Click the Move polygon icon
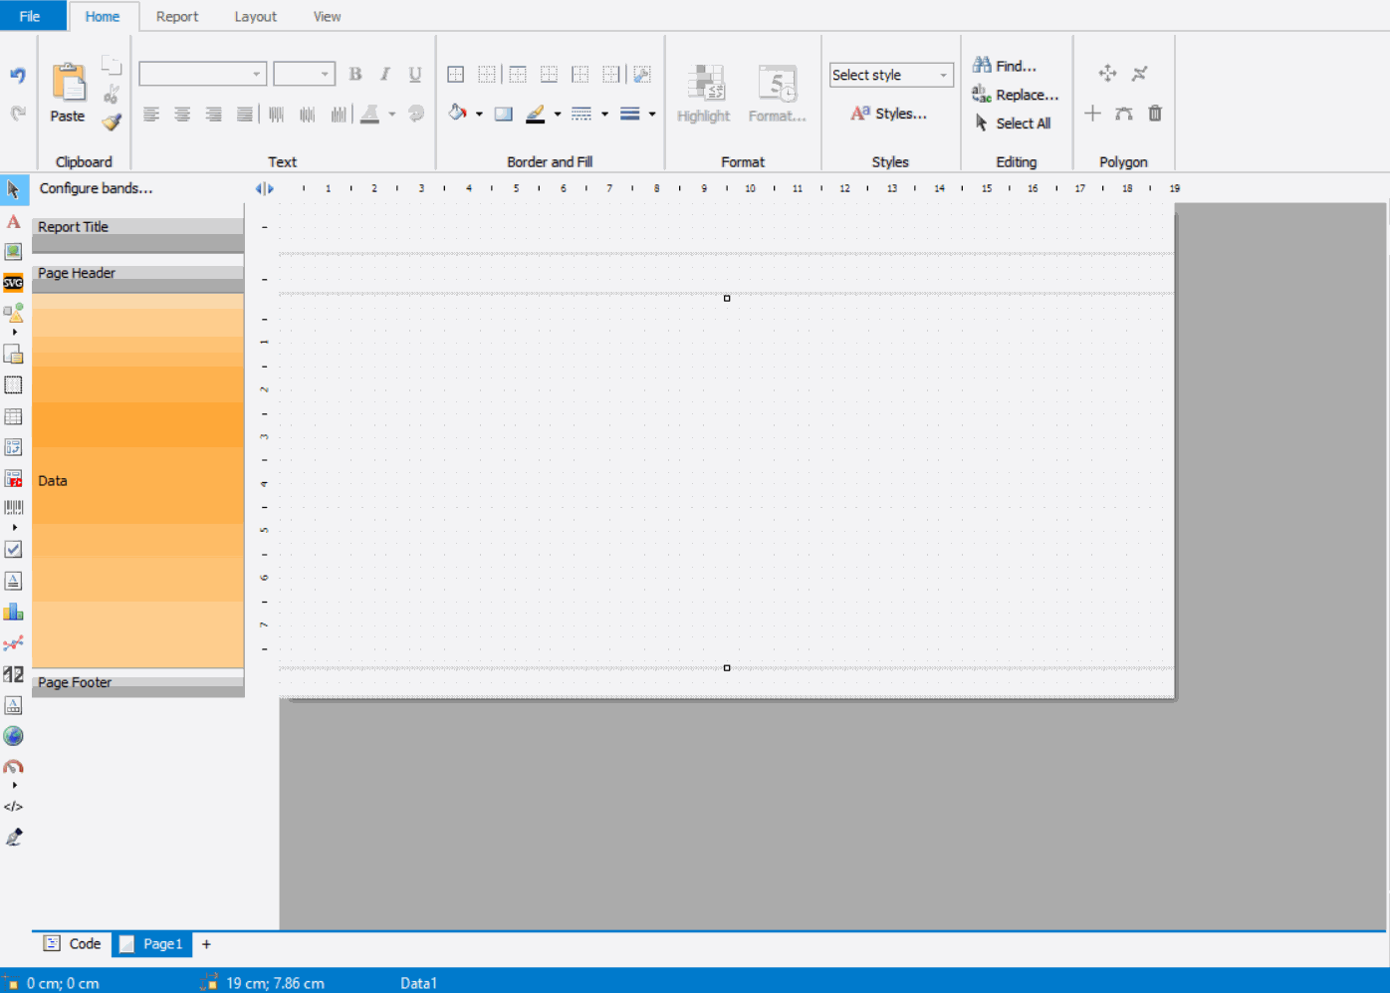 click(1107, 74)
